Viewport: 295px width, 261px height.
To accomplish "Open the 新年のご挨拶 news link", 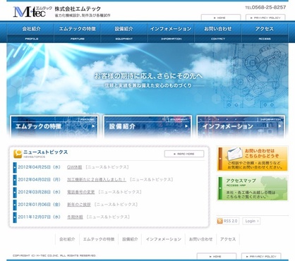I will (79, 205).
